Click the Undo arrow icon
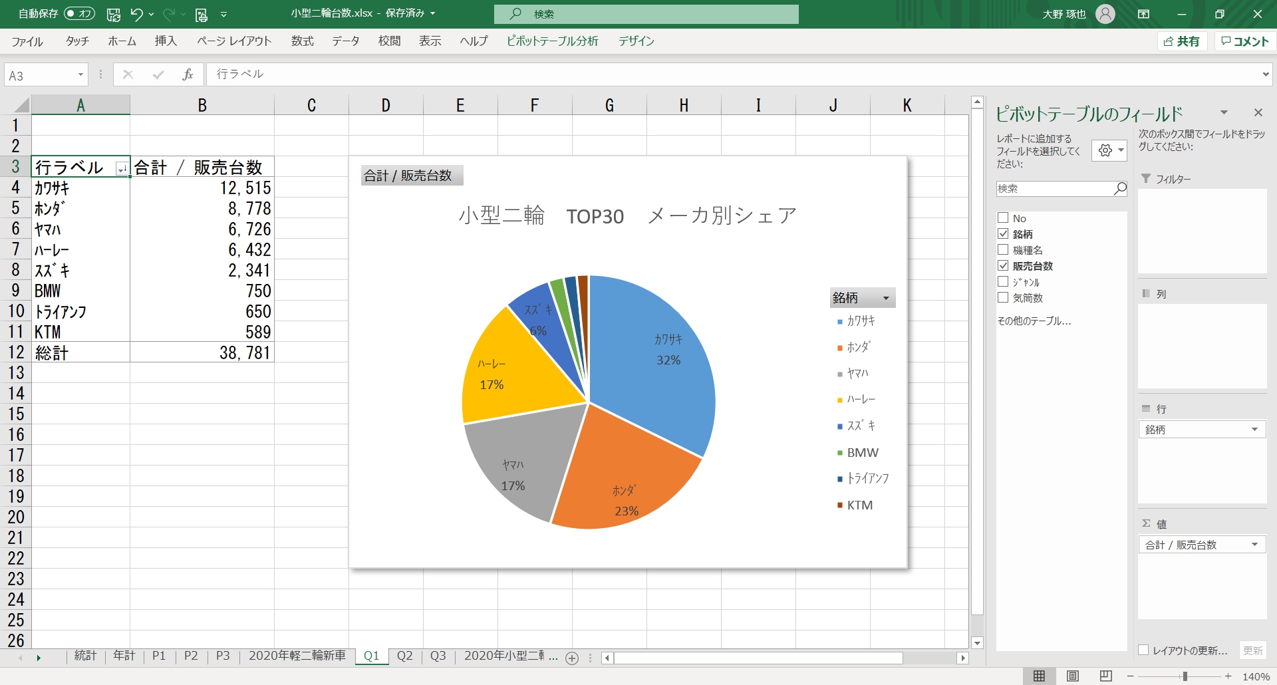1277x685 pixels. [x=136, y=14]
